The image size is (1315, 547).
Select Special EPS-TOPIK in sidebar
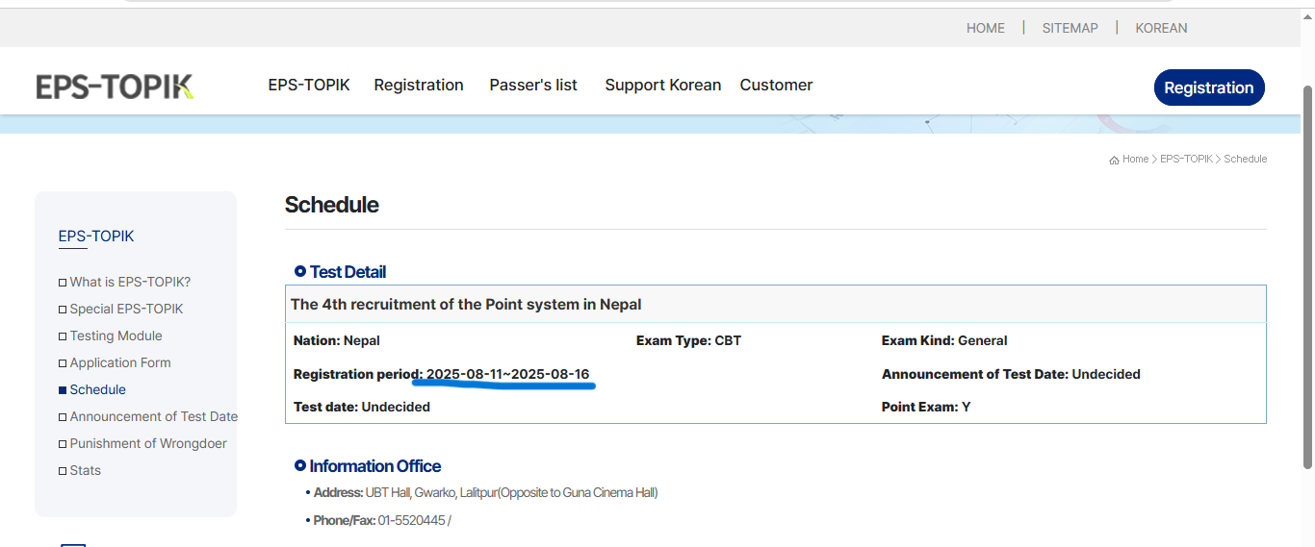click(x=126, y=309)
